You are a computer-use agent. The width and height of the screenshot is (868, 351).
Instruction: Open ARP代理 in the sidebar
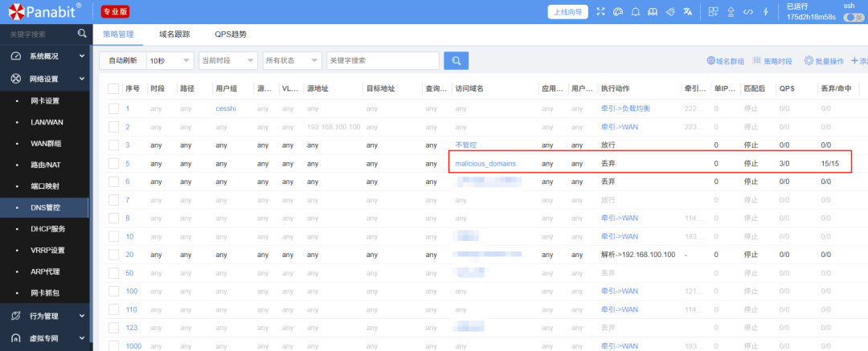pyautogui.click(x=45, y=271)
